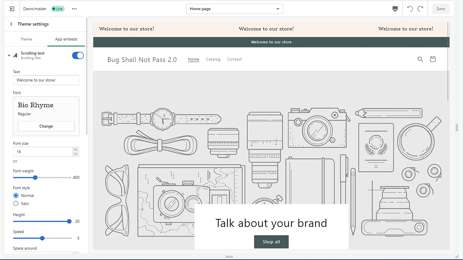The width and height of the screenshot is (463, 260).
Task: Open the shopping cart icon
Action: [433, 59]
